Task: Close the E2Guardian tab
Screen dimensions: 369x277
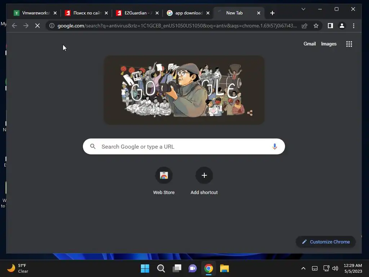Action: 157,13
